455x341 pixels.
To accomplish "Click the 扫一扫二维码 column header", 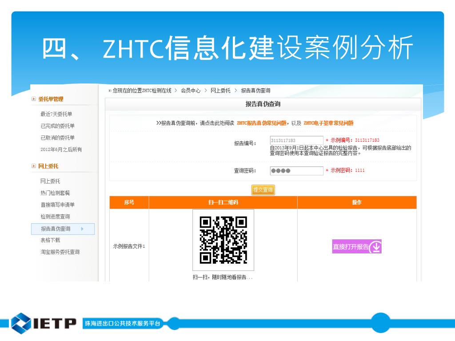I will point(223,202).
